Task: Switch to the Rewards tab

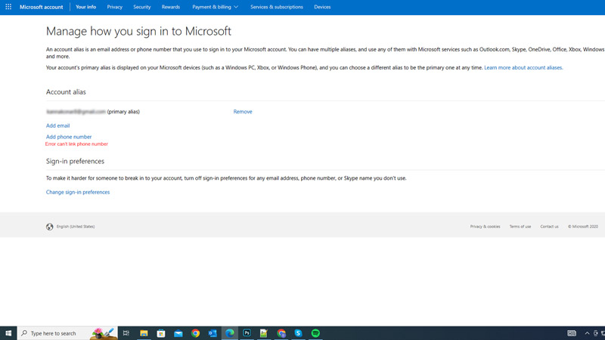Action: tap(171, 7)
